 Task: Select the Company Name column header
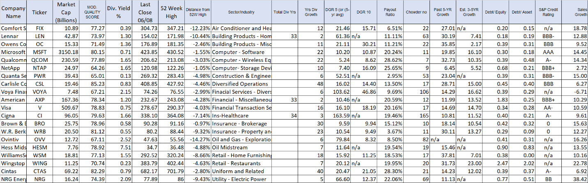(x=14, y=12)
